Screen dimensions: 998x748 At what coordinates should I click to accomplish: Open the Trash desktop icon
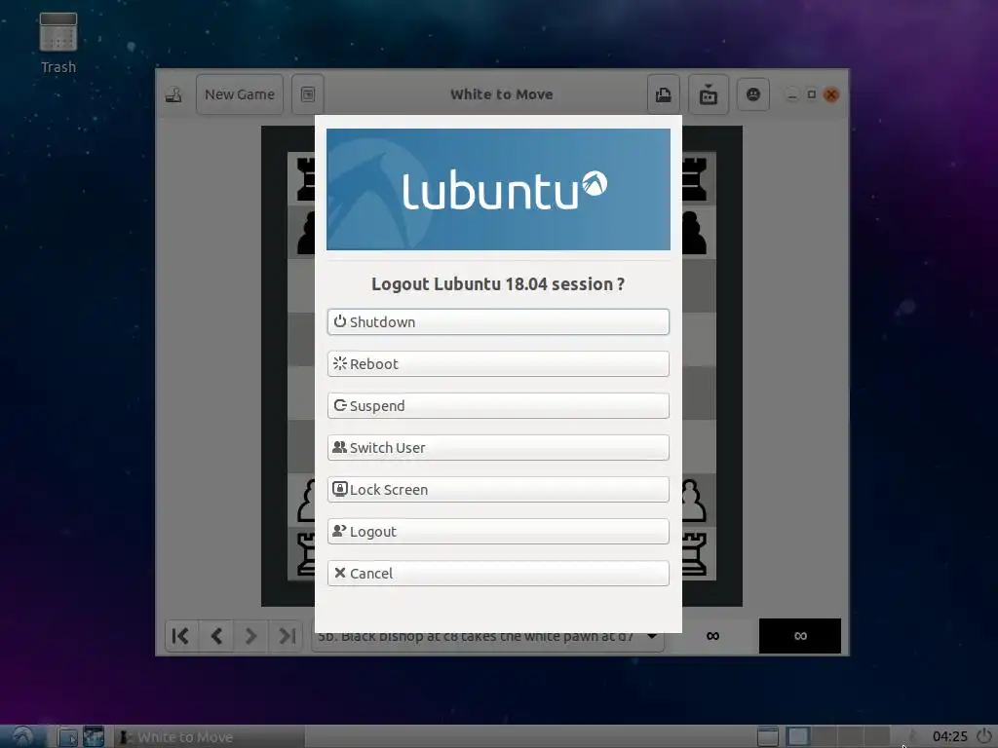point(58,43)
